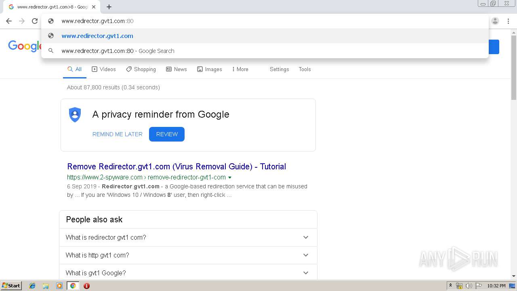Click the browser Back arrow
The width and height of the screenshot is (517, 291).
coord(9,21)
